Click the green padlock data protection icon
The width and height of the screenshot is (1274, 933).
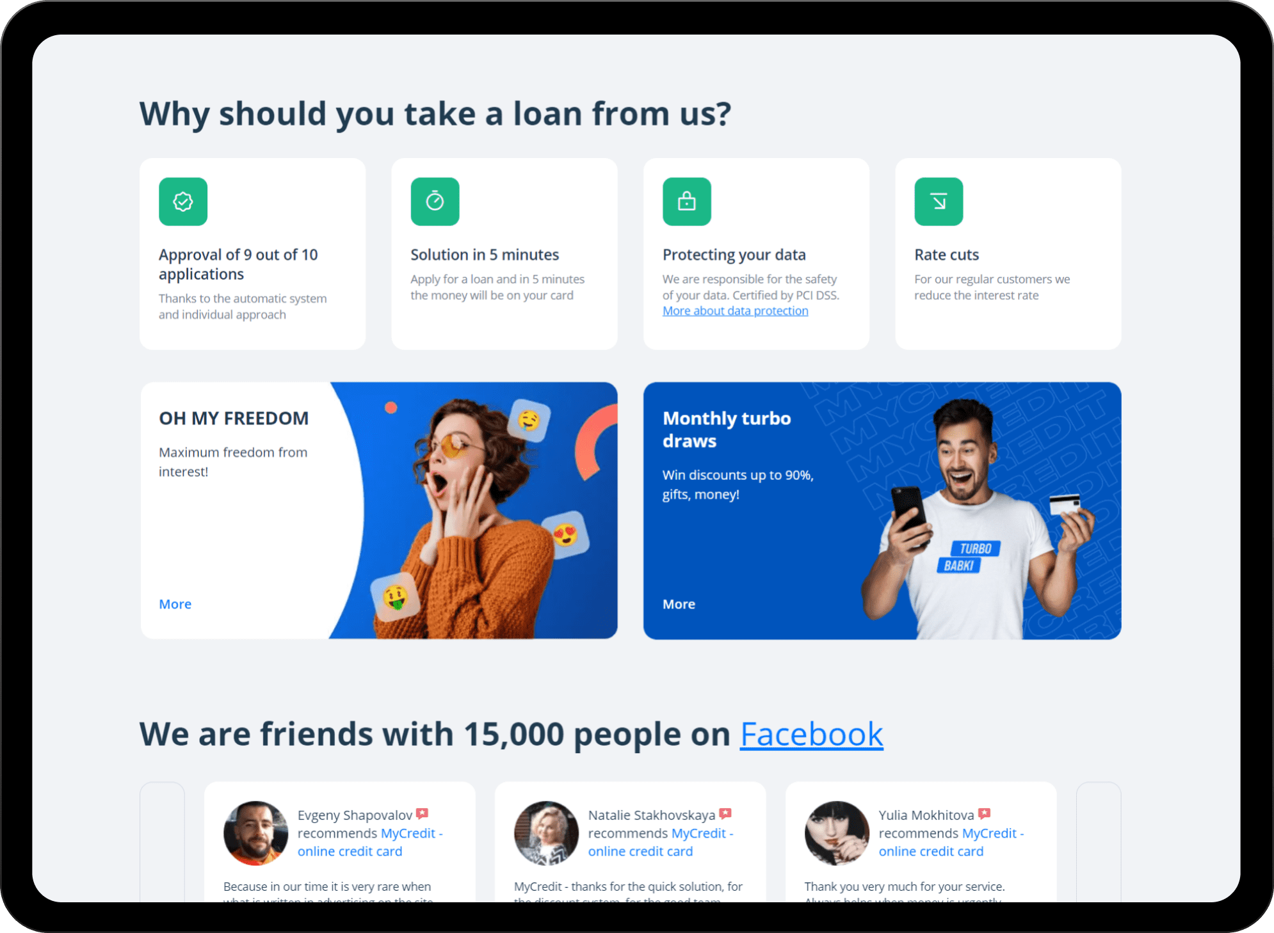[687, 202]
